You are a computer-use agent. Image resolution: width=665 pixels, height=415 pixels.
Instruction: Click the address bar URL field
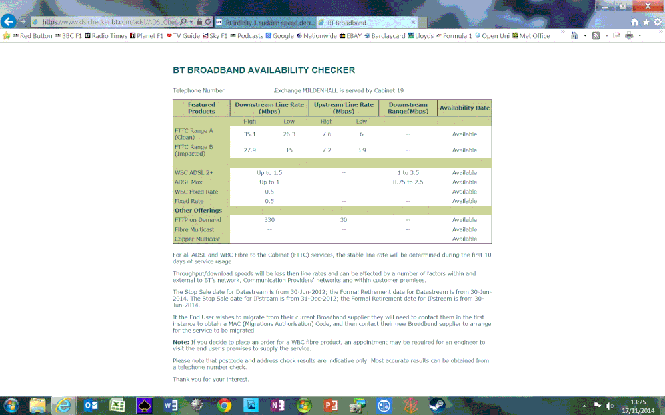coord(109,21)
